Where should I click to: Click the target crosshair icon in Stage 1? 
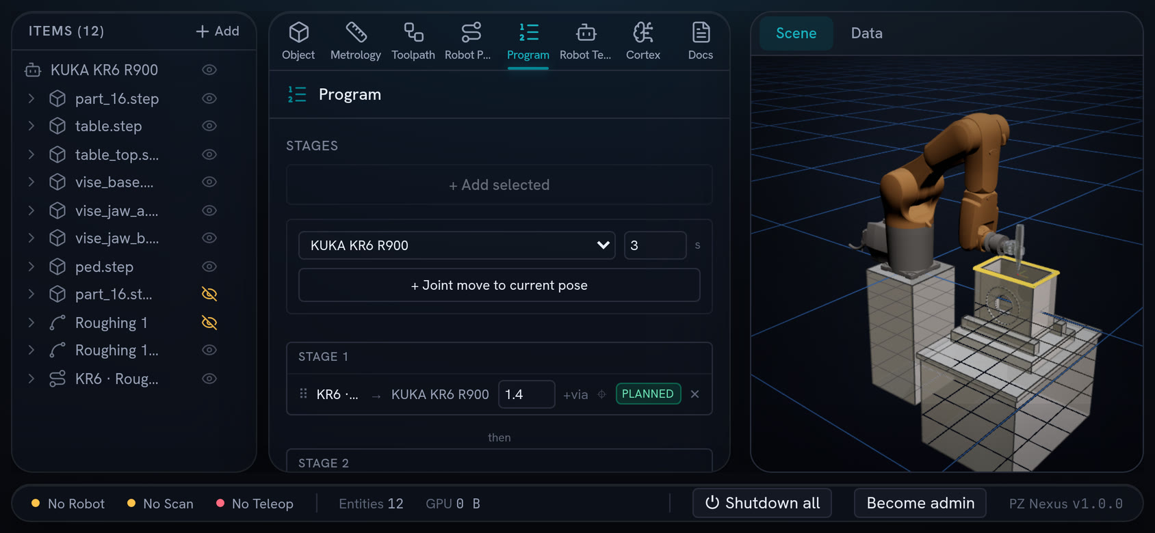pos(602,394)
